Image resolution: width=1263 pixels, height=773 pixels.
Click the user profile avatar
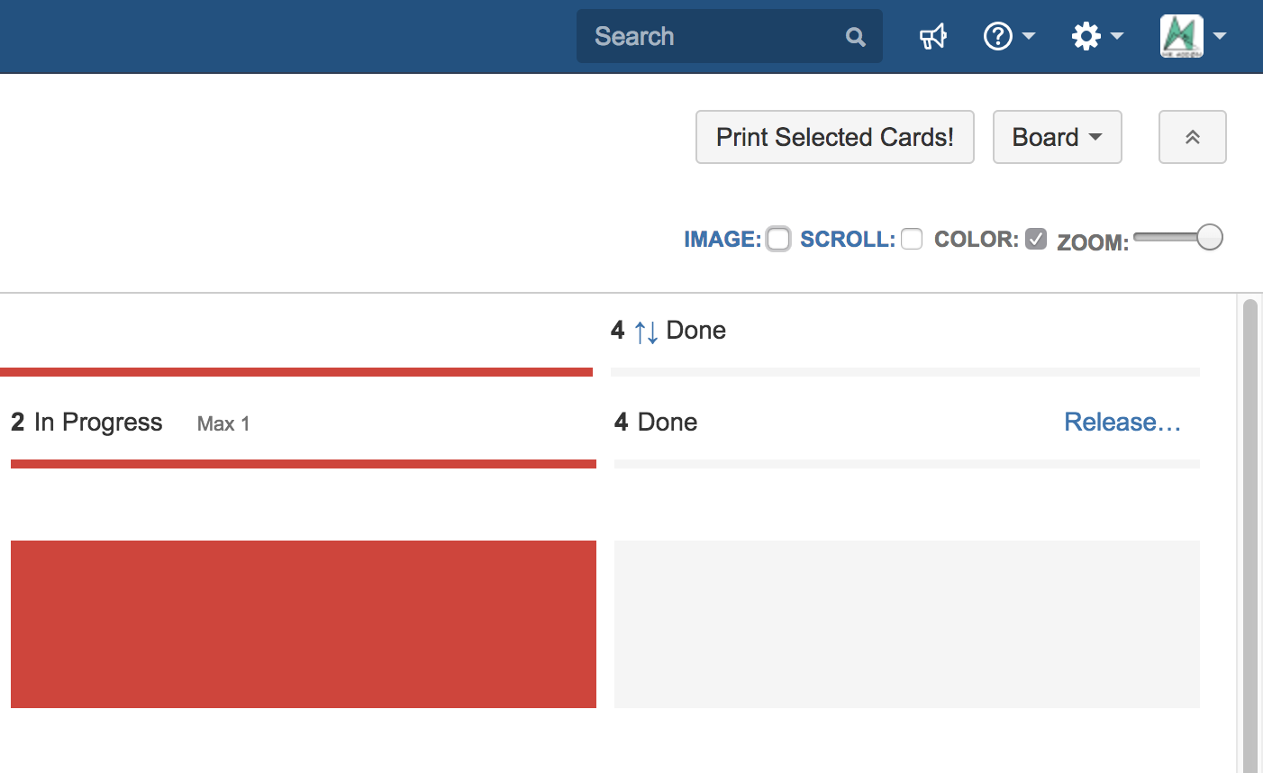[1181, 37]
